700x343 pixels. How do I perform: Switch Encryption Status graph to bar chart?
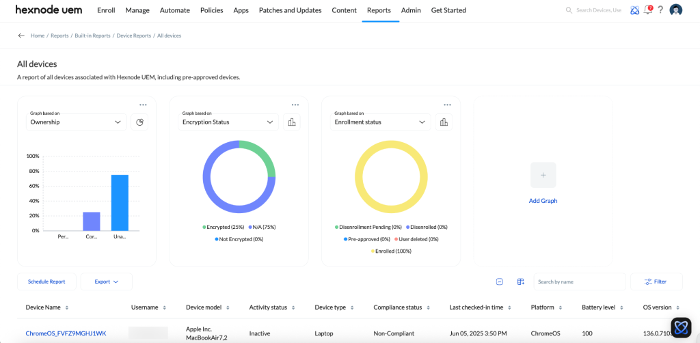[292, 122]
